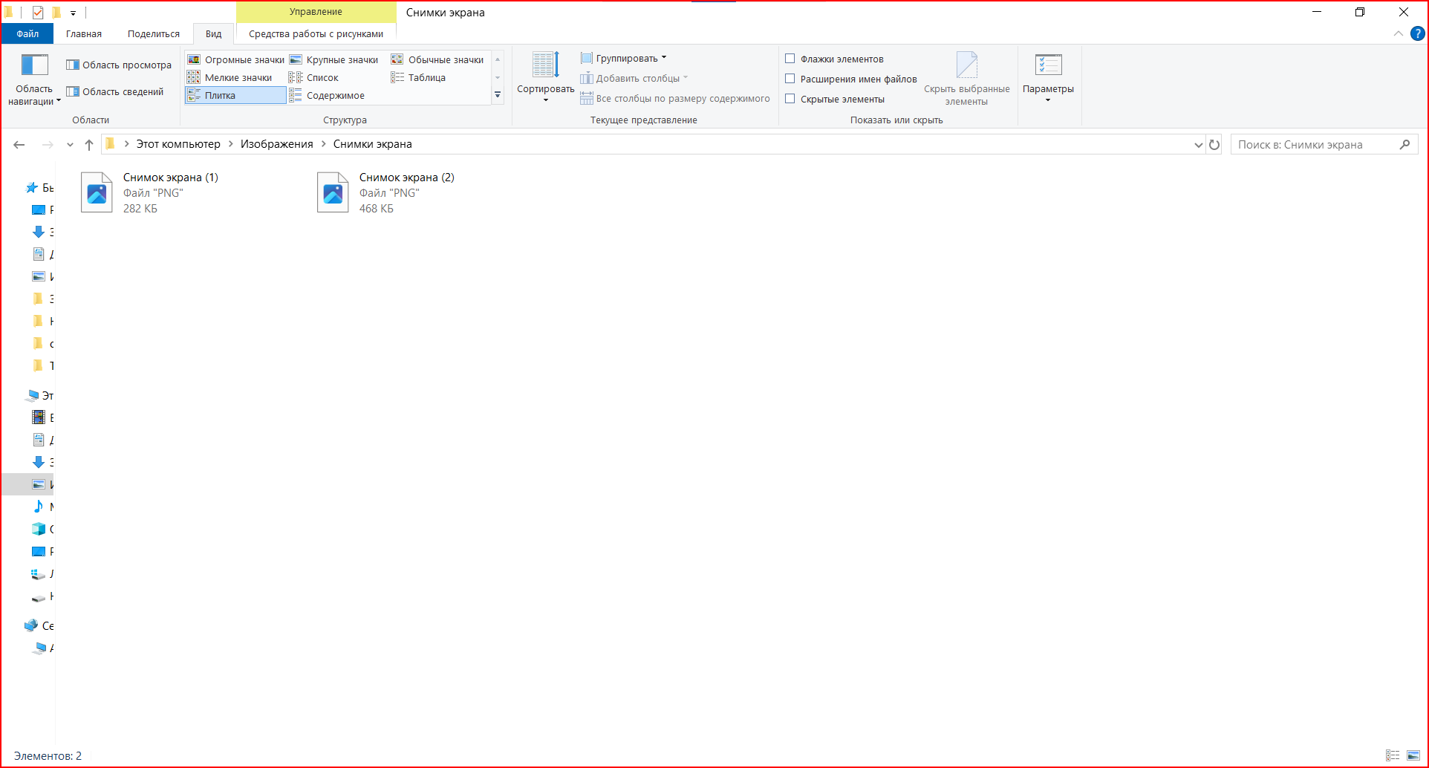Go up one folder level arrow
Image resolution: width=1429 pixels, height=768 pixels.
89,145
